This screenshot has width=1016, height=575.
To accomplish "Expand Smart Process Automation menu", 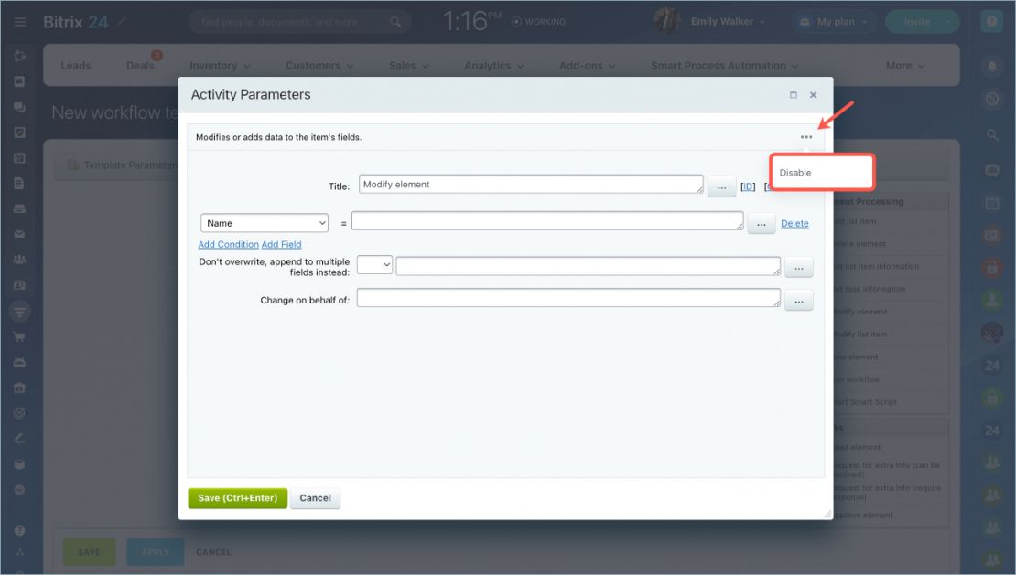I will pos(724,66).
